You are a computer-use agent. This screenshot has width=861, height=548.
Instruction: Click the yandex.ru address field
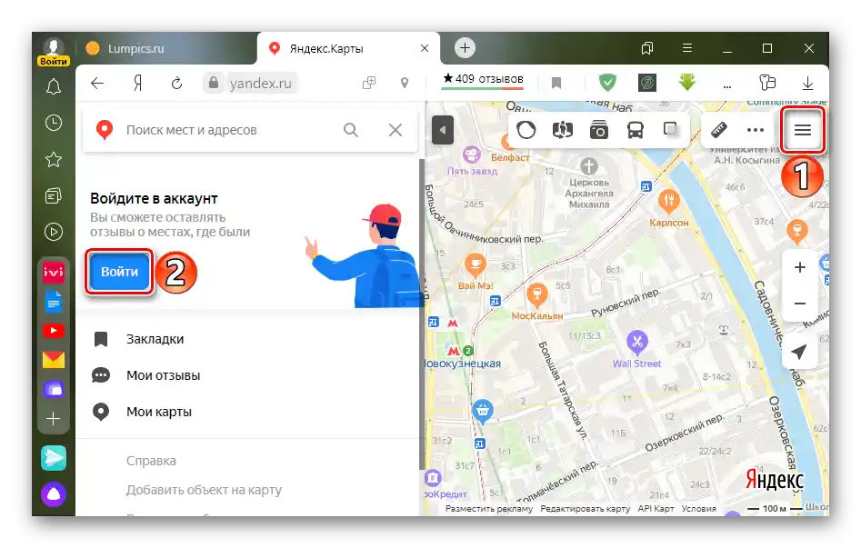click(x=260, y=83)
